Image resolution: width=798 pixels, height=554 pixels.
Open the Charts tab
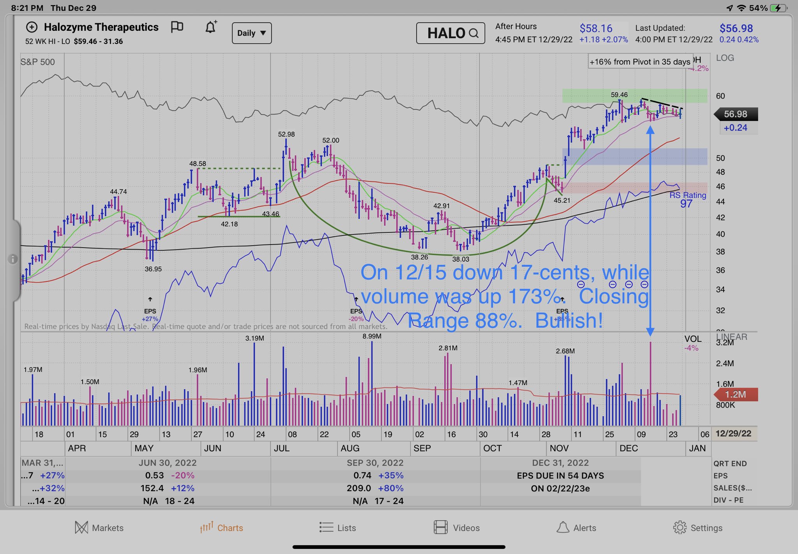(x=222, y=528)
